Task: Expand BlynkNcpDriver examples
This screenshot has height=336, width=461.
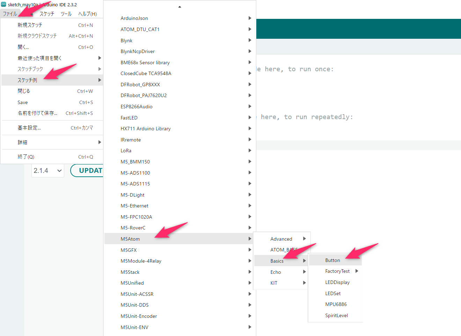Action: [x=180, y=51]
